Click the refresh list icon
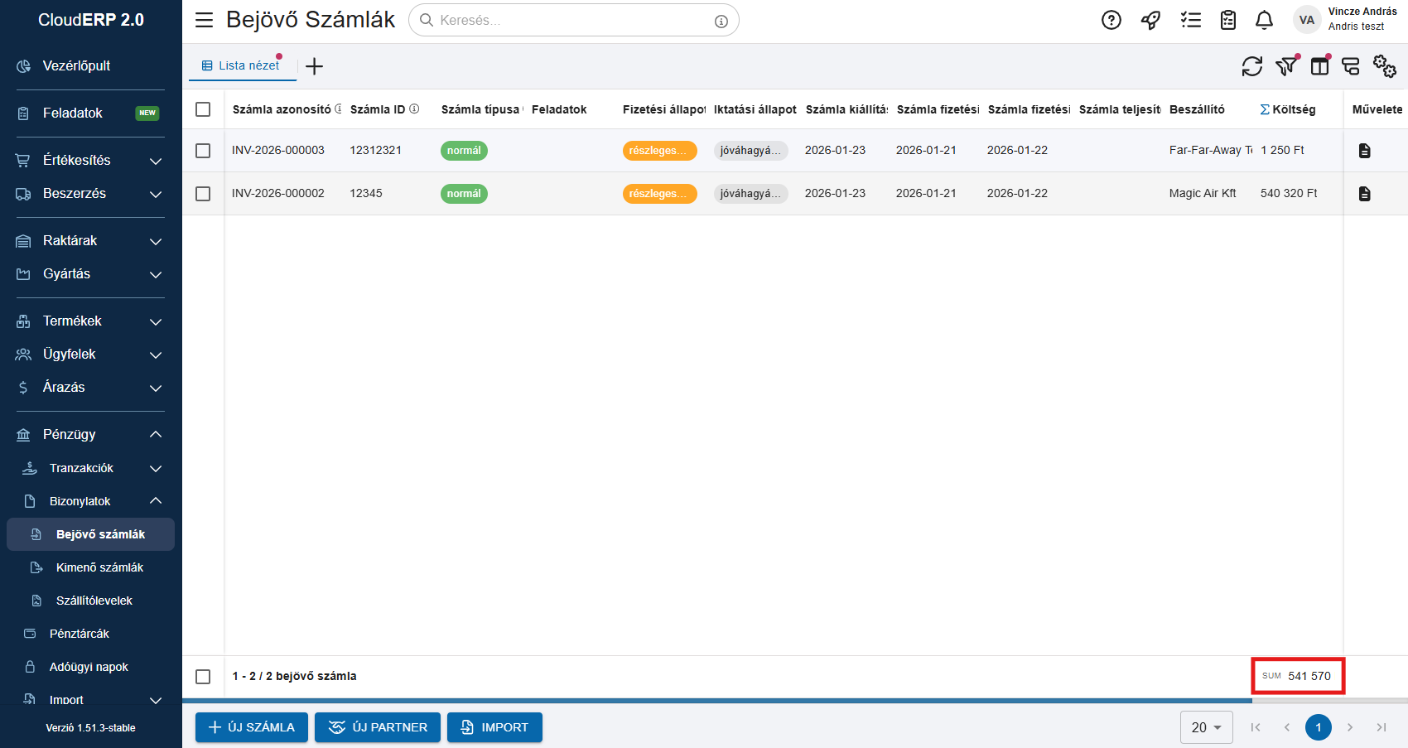 click(x=1251, y=66)
